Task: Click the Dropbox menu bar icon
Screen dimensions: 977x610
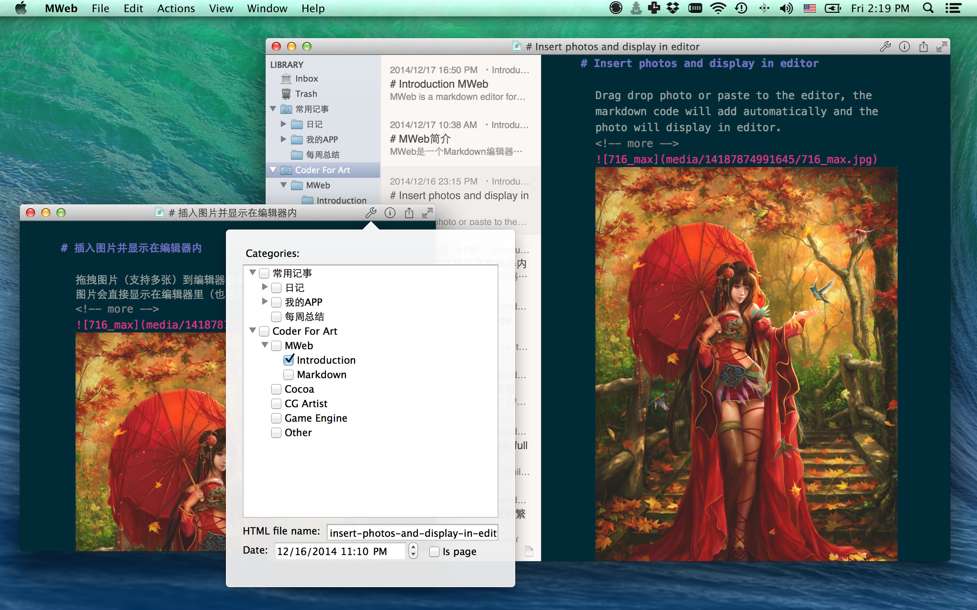Action: (672, 8)
